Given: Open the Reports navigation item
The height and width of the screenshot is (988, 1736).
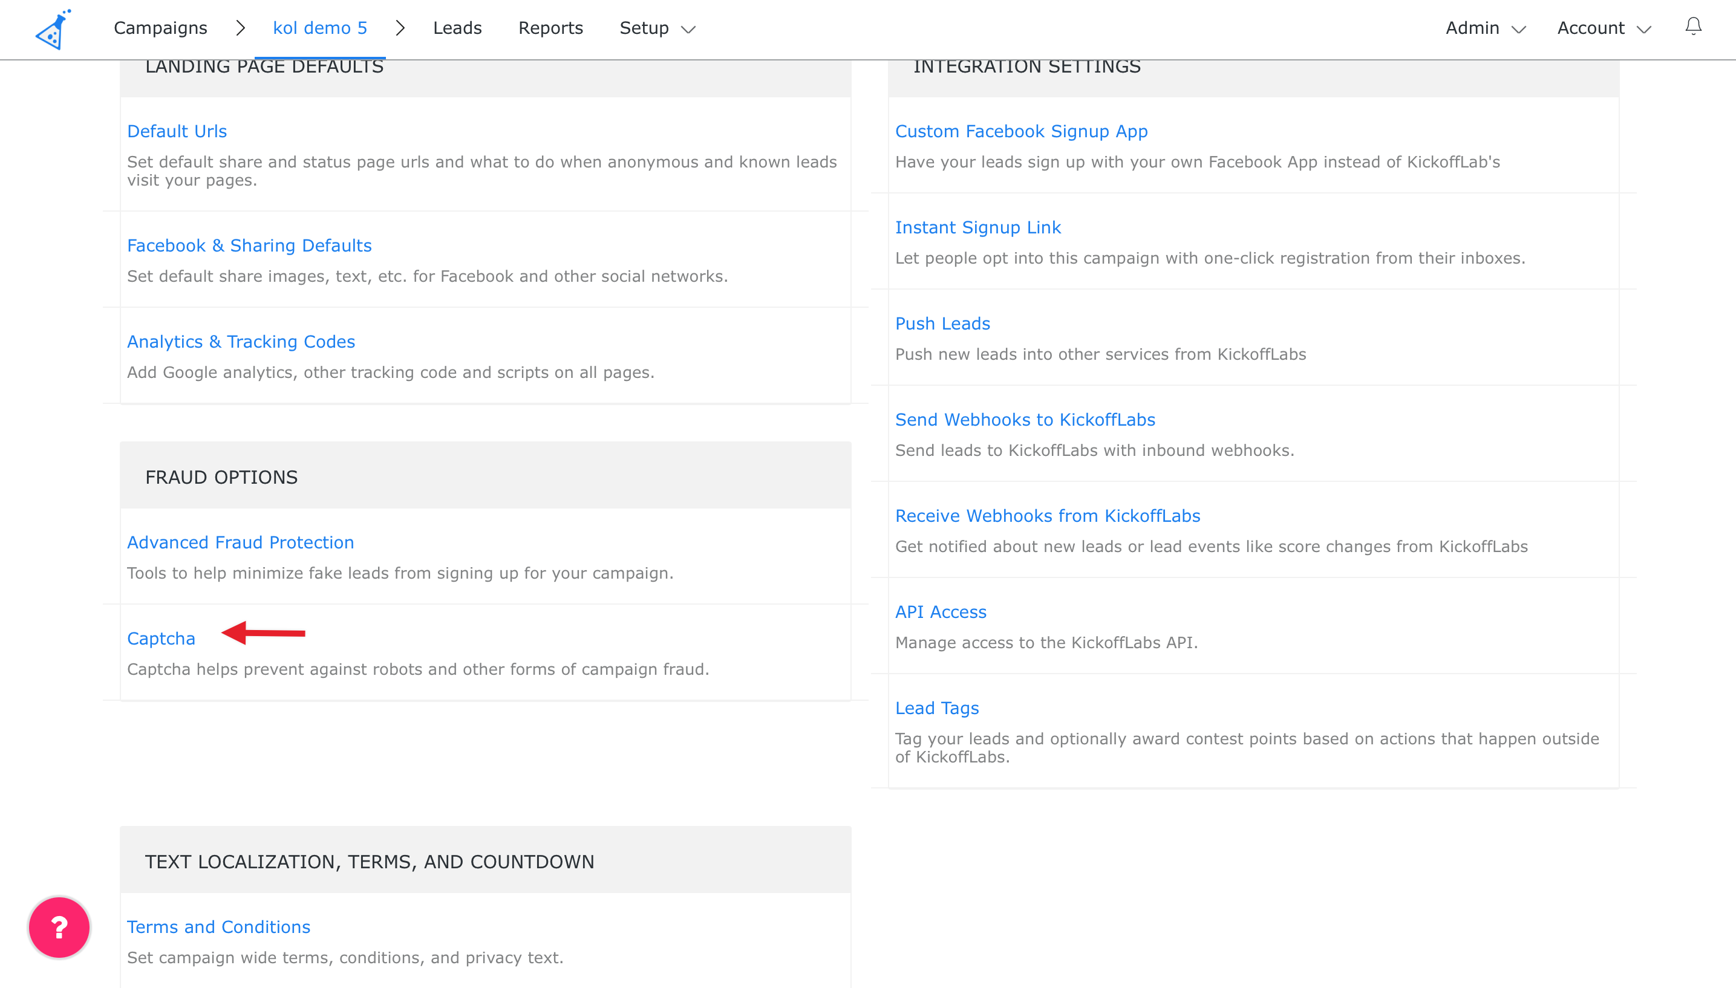Looking at the screenshot, I should point(550,28).
